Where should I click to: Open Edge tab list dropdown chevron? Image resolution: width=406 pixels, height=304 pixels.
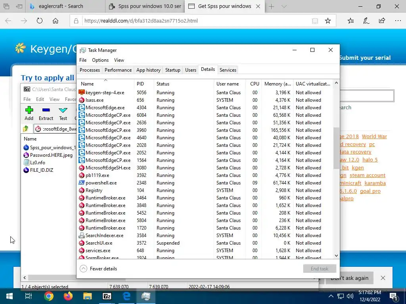pyautogui.click(x=284, y=6)
